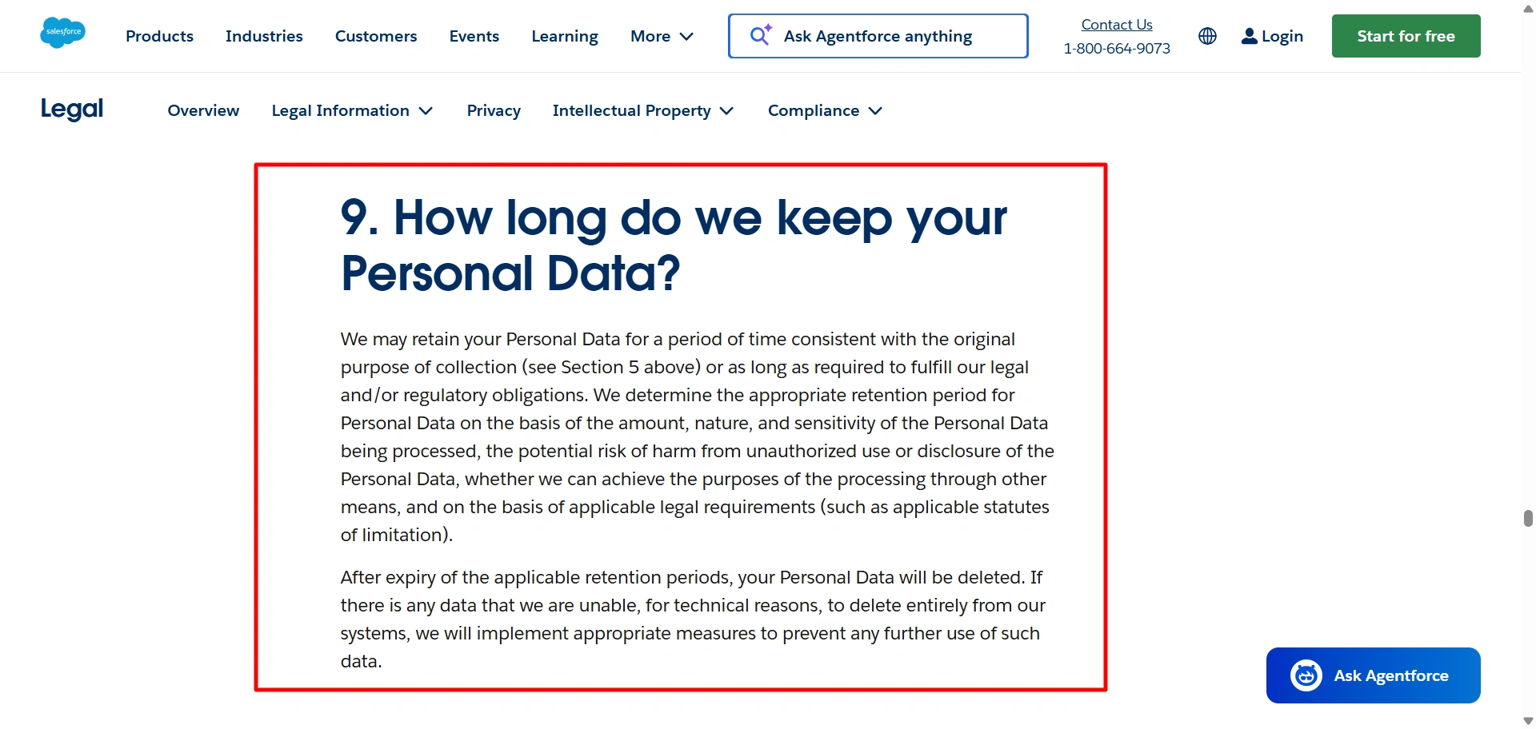Screen dimensions: 1536x729
Task: Select the Overview menu item
Action: pos(202,110)
